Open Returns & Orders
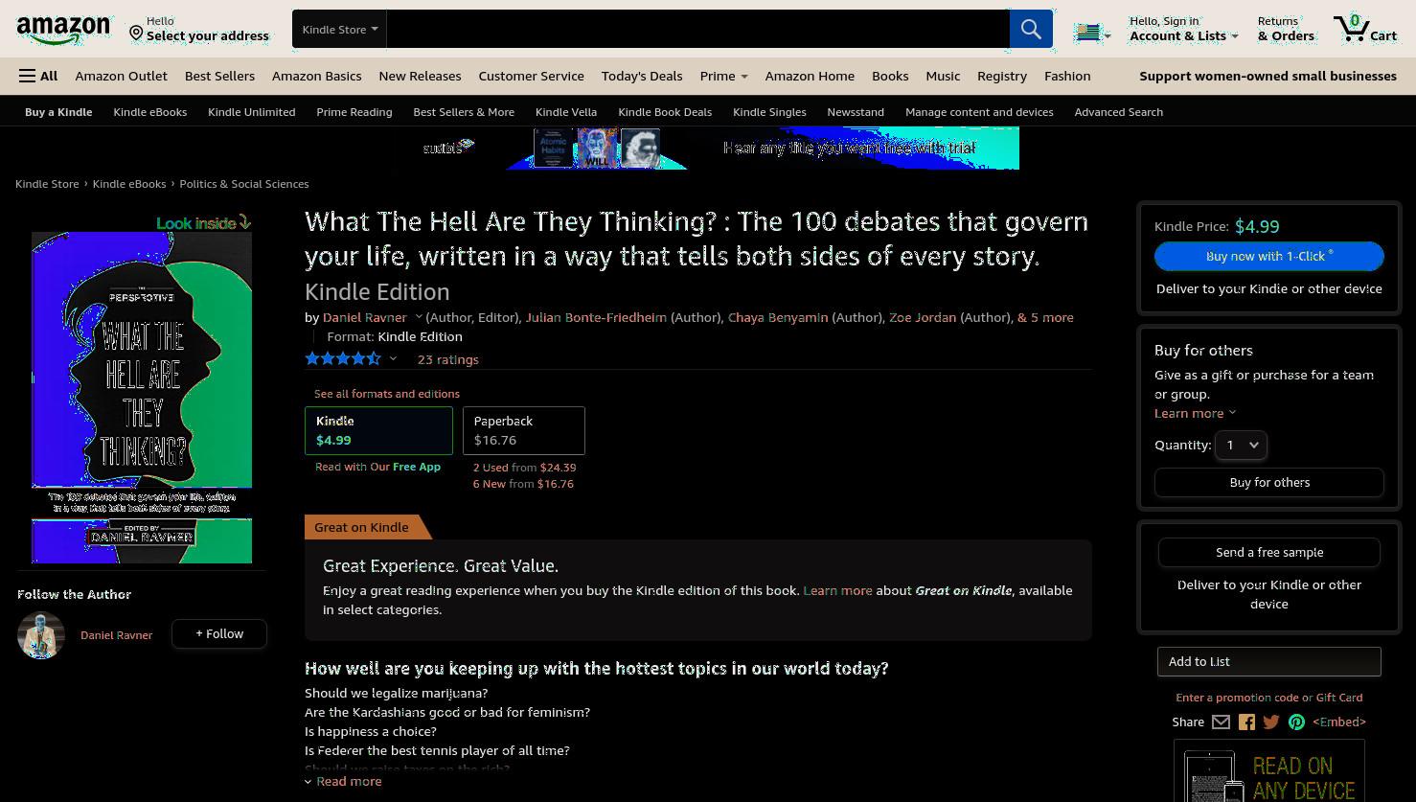 tap(1286, 29)
